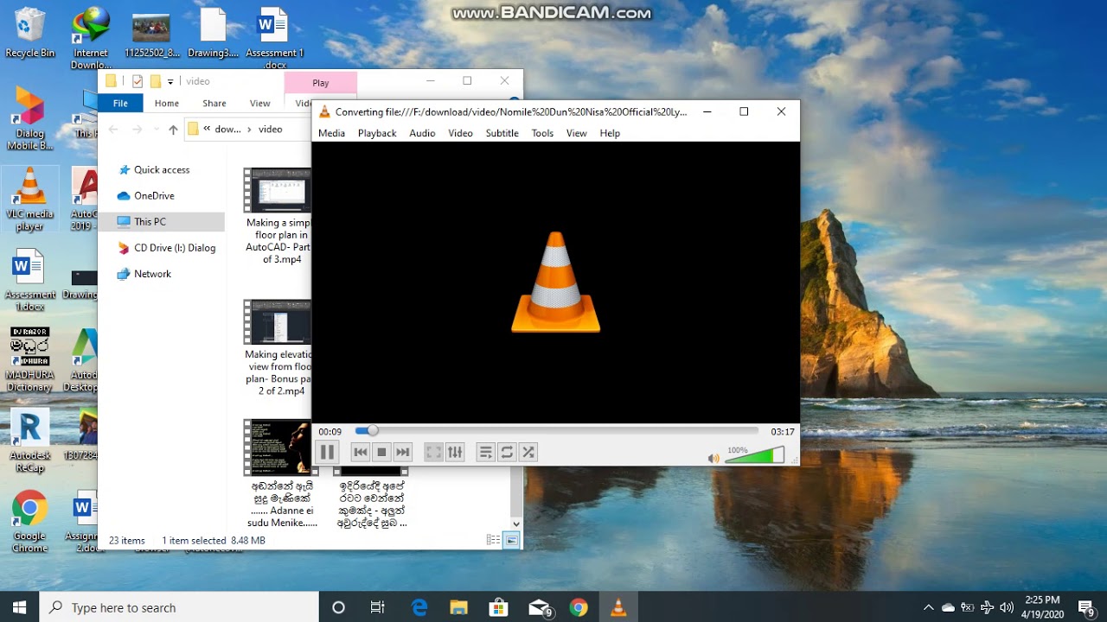Screen dimensions: 1107x622
Task: Open Windows Start button
Action: coord(19,607)
